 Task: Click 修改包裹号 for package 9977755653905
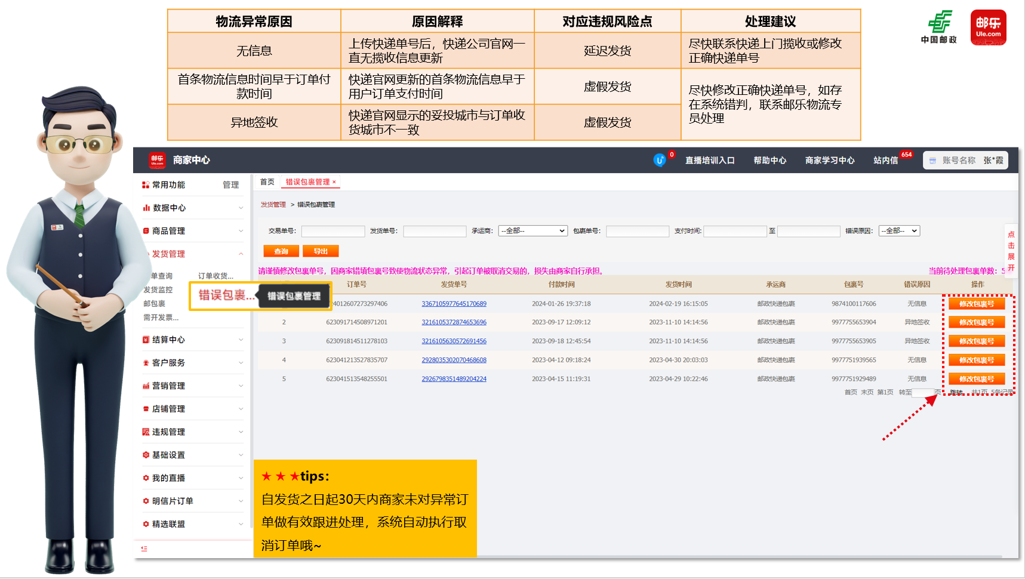tap(977, 341)
